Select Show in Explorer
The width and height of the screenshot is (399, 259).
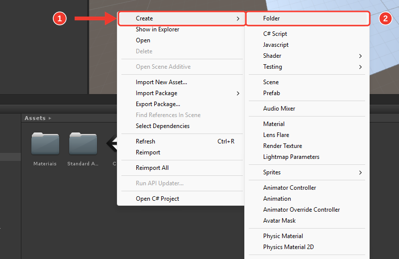click(157, 29)
